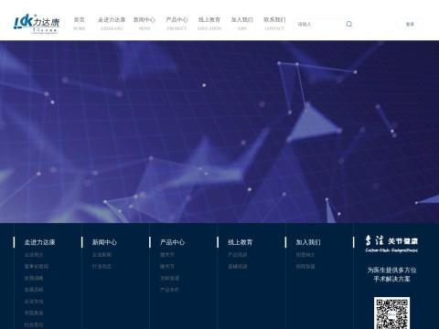Open footer link 膝关节
439x329 pixels.
[167, 267]
